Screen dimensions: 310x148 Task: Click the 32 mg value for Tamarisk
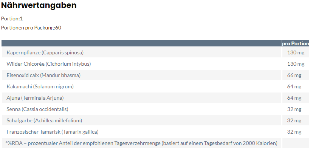click(294, 132)
